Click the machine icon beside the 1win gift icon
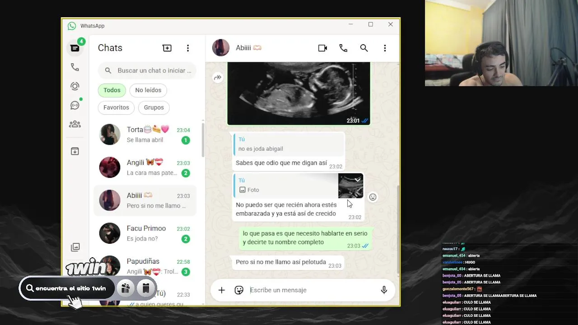The height and width of the screenshot is (325, 578). (146, 288)
